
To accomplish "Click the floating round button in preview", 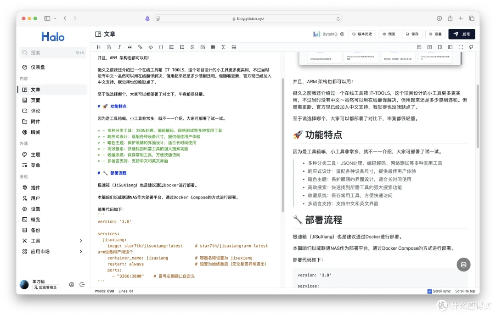I will 463,265.
